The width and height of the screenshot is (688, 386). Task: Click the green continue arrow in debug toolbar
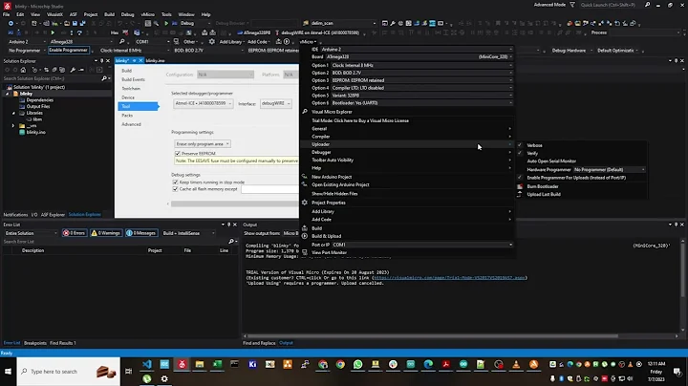pos(53,32)
